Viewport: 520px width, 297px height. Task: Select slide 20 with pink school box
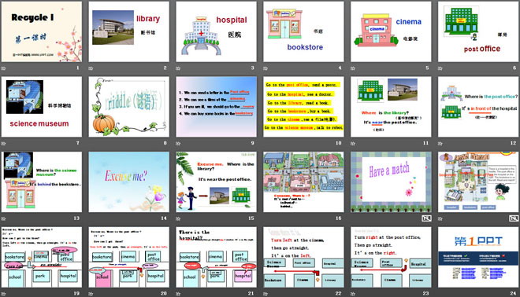pyautogui.click(x=128, y=257)
